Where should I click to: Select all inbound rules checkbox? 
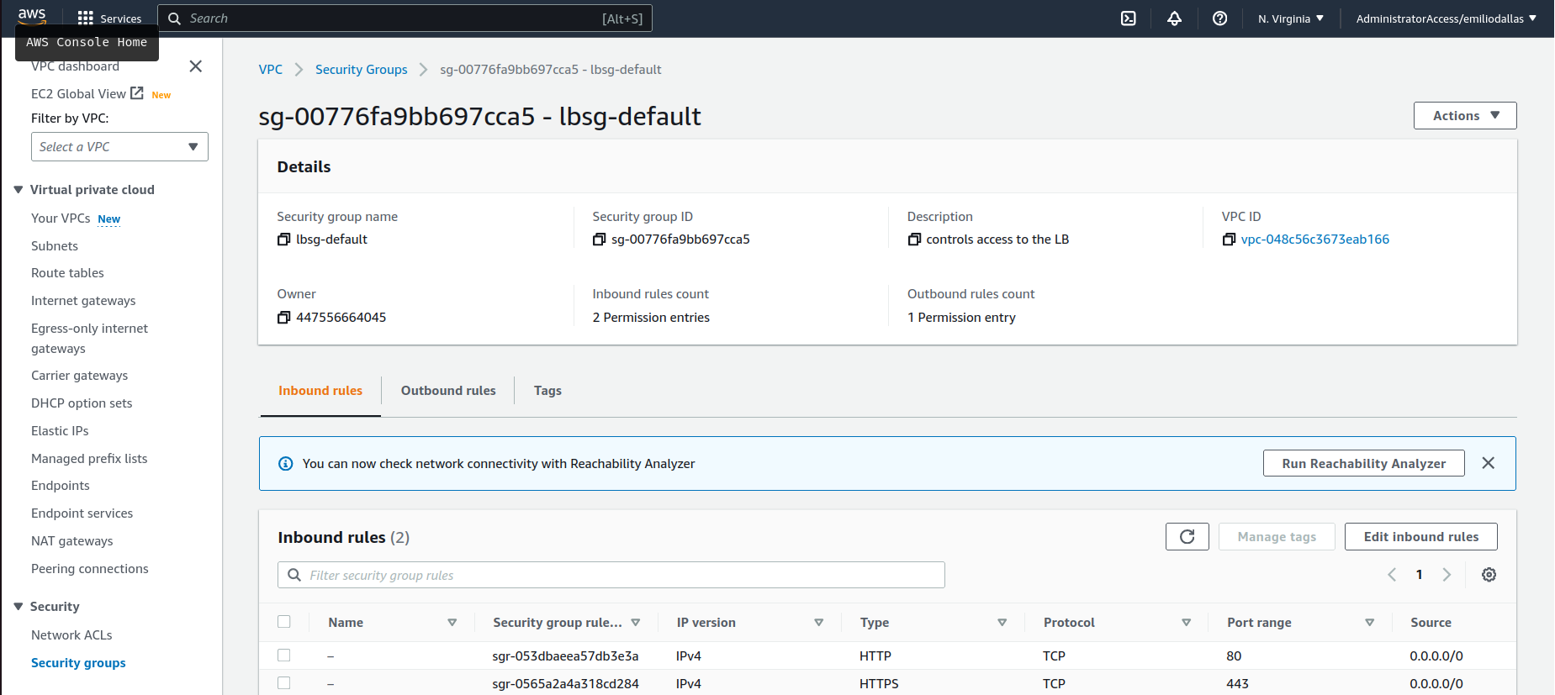point(284,622)
